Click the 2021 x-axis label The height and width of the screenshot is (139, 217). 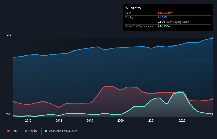coord(151,121)
